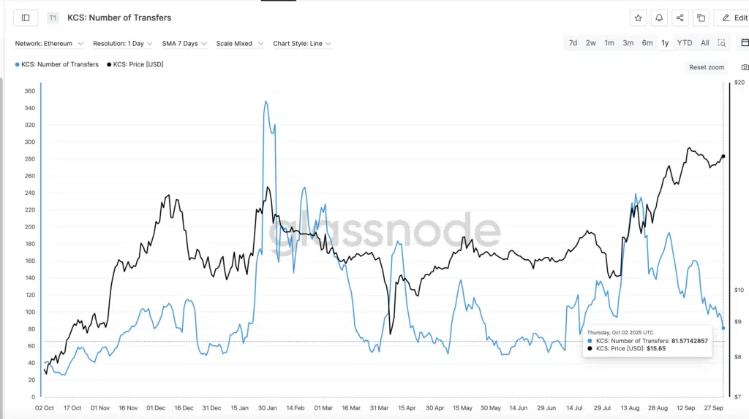The height and width of the screenshot is (419, 749).
Task: Toggle the KCS: Price [USD] series
Action: point(136,65)
